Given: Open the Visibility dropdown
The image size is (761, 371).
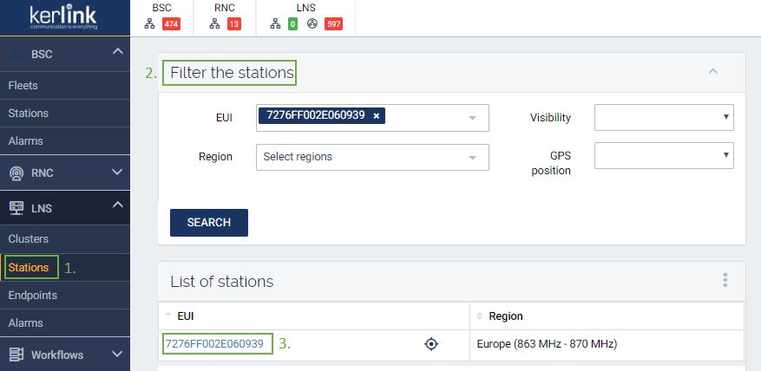Looking at the screenshot, I should coord(664,117).
